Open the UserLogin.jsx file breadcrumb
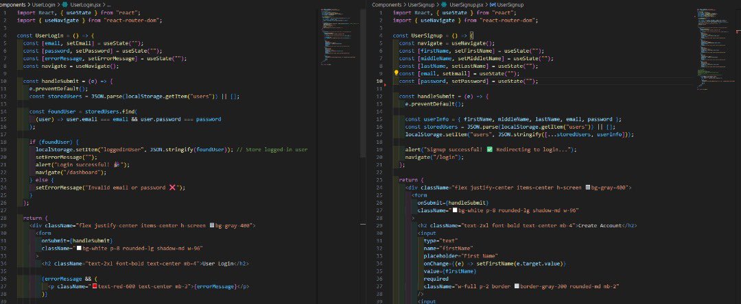Image resolution: width=741 pixels, height=304 pixels. coord(84,4)
